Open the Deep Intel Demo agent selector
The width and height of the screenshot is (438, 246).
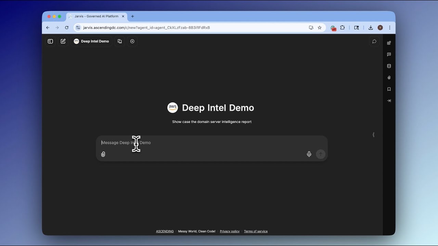click(x=91, y=41)
